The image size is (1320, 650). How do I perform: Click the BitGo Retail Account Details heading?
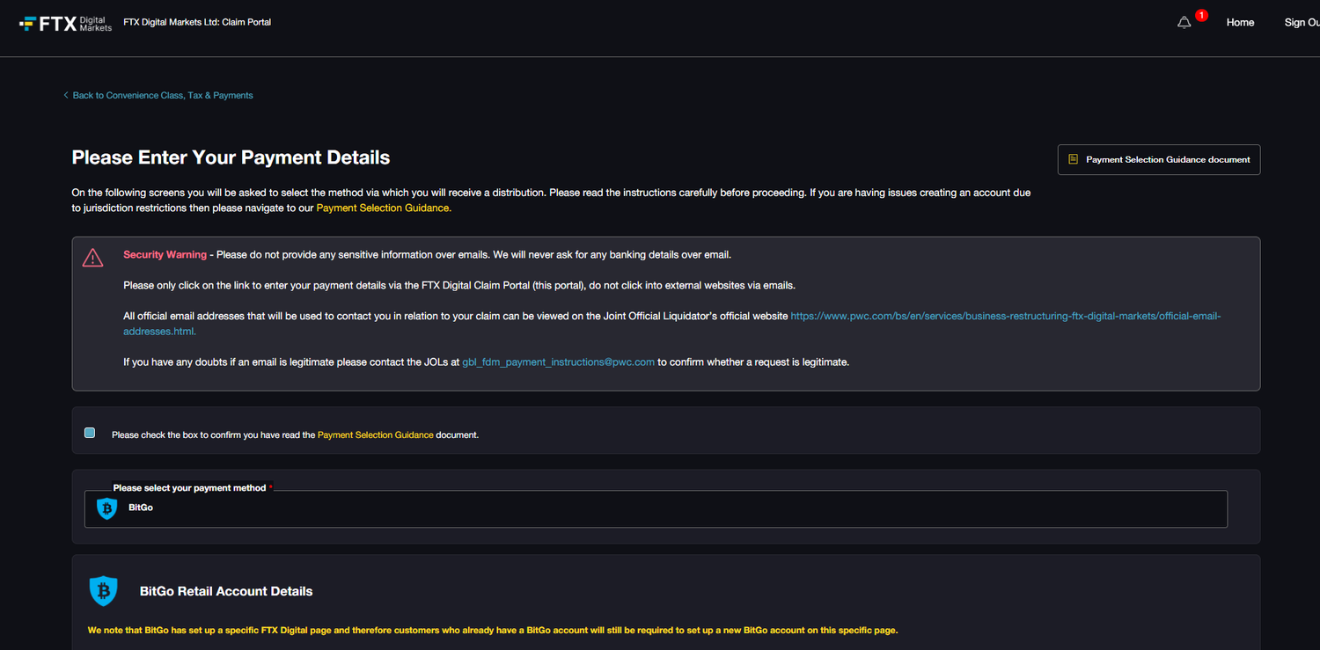pos(226,592)
